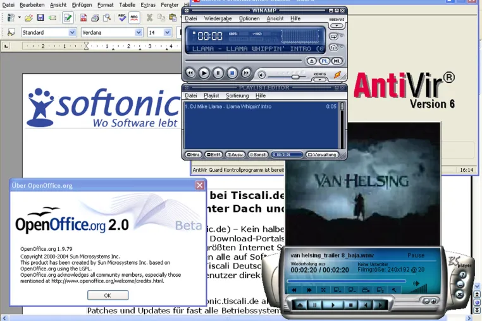Click BS Player question mark help button
Screen dimensions: 482x321
point(462,275)
